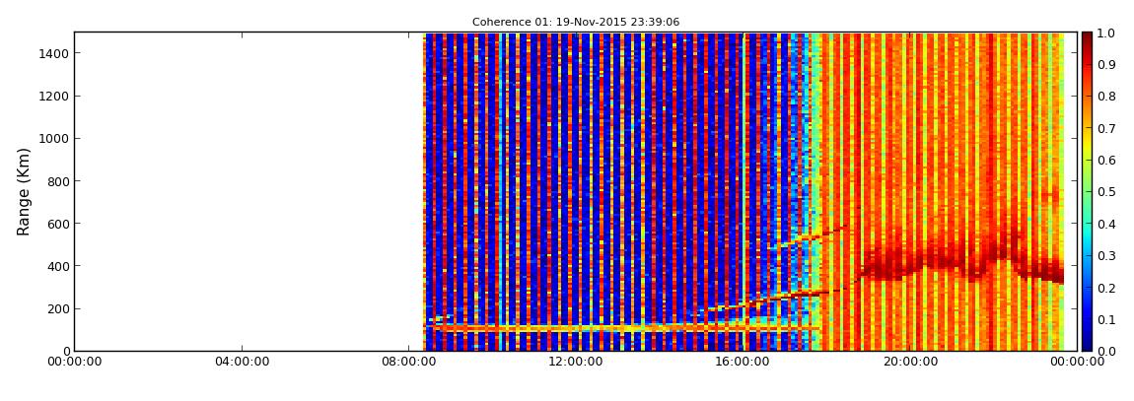Click the y-axis tick label 1200
The image size is (1134, 401).
tap(54, 97)
